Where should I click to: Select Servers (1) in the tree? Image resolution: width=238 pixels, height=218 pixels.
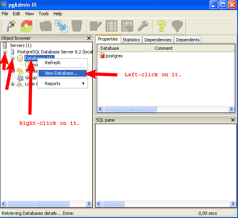click(20, 45)
